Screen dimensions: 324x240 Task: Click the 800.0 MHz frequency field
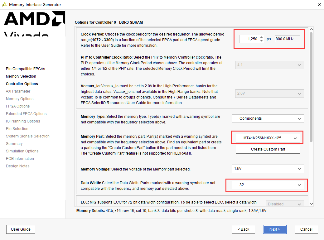tap(287, 39)
